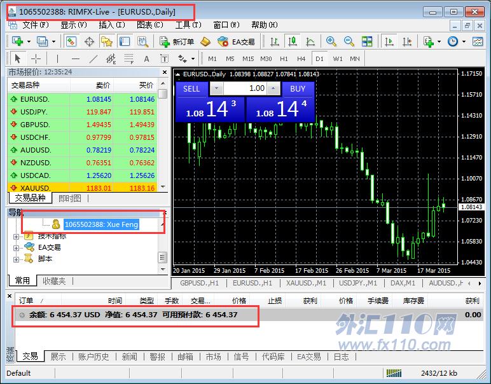Viewport: 491px width, 384px height.
Task: Expand the 技术指标 tree node
Action: [17, 237]
